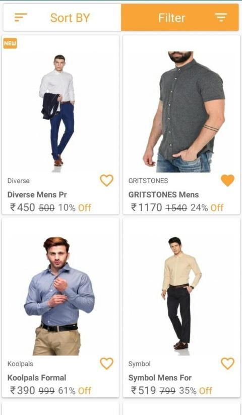Toggle wishlist heart for Symbol Mens shirt

[x=227, y=364]
